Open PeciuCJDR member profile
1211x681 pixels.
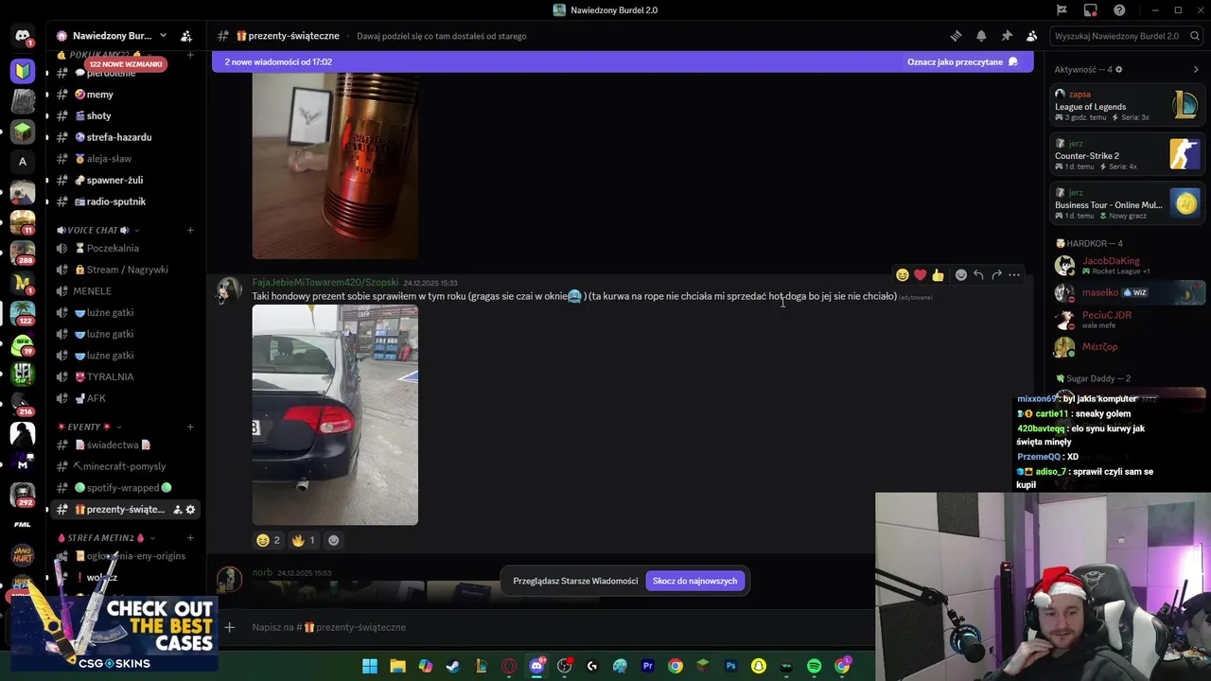click(x=1130, y=320)
